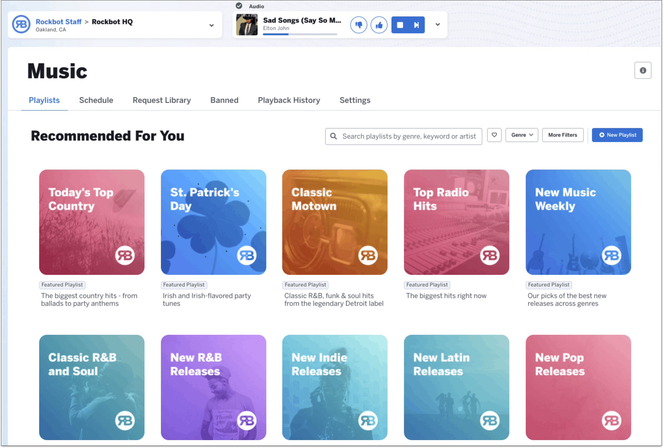Create a New Playlist
Screen dimensions: 663x448
[x=617, y=135]
